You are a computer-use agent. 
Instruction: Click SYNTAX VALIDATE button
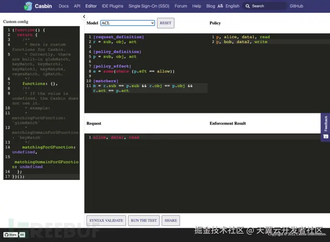coord(106,220)
